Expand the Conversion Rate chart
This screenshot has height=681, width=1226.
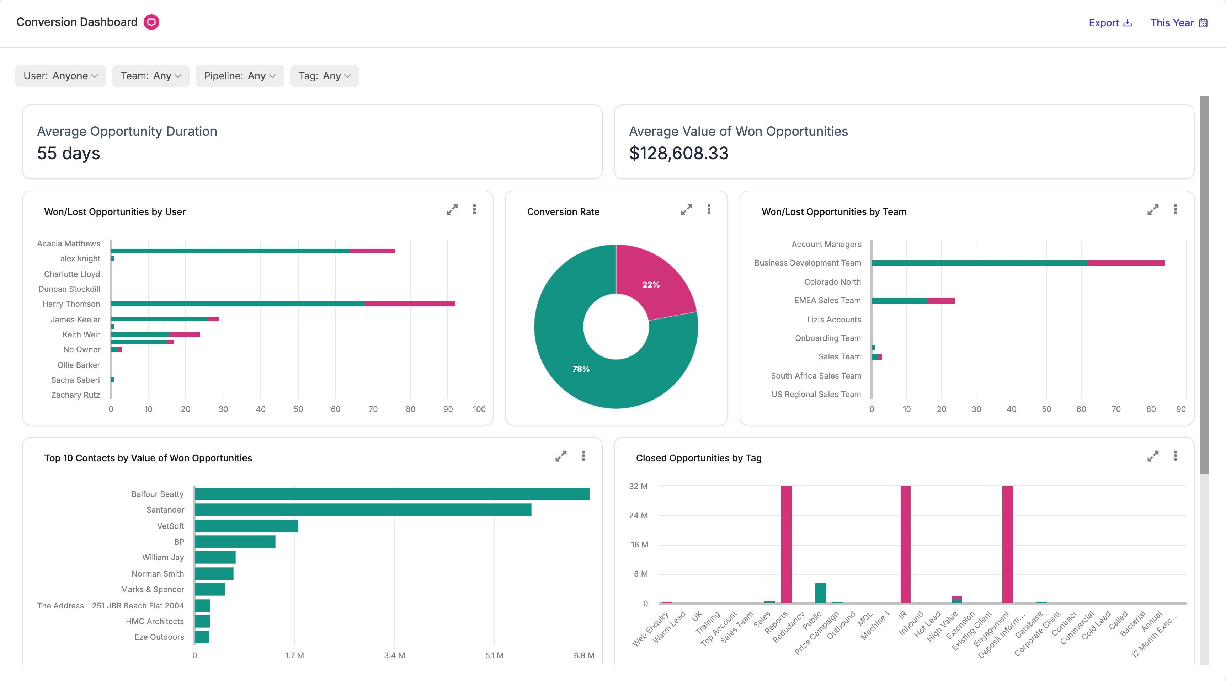[x=686, y=210]
